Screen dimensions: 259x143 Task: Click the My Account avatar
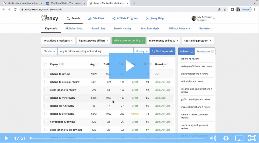tap(194, 18)
